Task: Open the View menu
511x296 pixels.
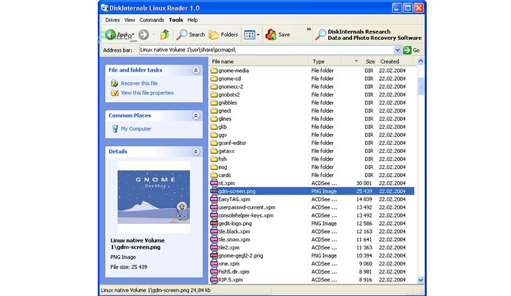Action: pyautogui.click(x=130, y=20)
